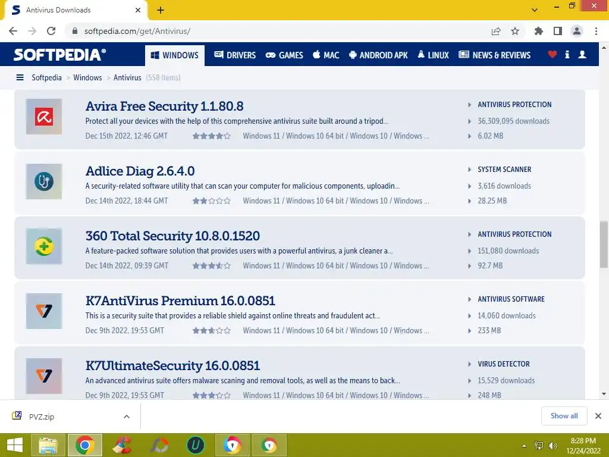Open the favorites heart icon in header
The height and width of the screenshot is (457, 609).
pyautogui.click(x=552, y=54)
